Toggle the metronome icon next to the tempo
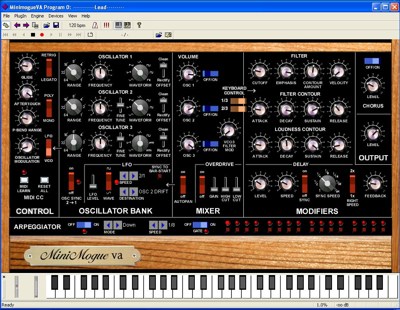Viewport: 400px width, 310px height. pyautogui.click(x=95, y=25)
